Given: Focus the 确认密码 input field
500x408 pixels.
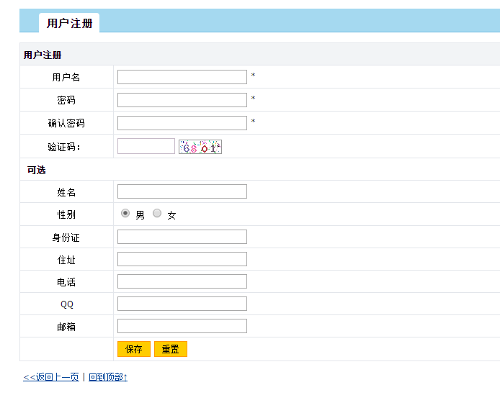Looking at the screenshot, I should point(182,123).
